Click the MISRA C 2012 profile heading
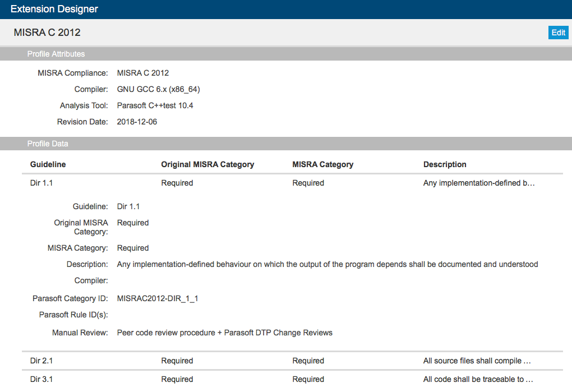 coord(47,33)
